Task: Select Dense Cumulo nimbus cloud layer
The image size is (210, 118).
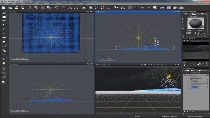Action: coord(199,83)
